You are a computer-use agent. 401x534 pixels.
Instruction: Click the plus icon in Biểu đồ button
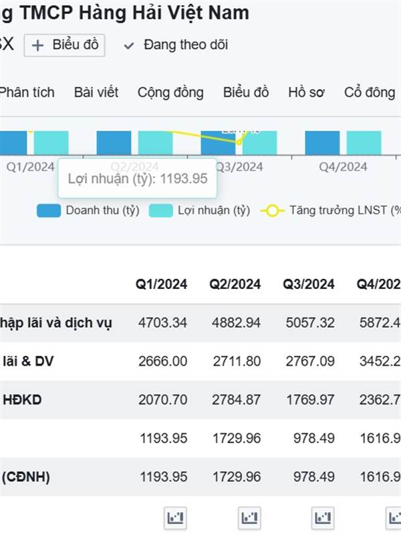click(37, 45)
